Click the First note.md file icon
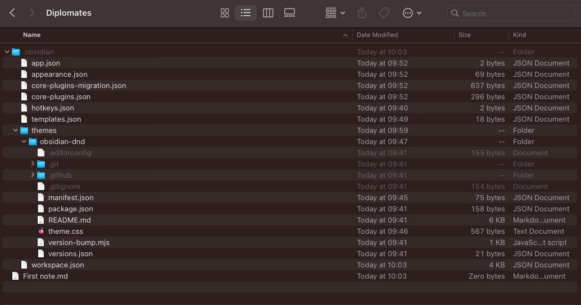This screenshot has width=581, height=305. (16, 276)
